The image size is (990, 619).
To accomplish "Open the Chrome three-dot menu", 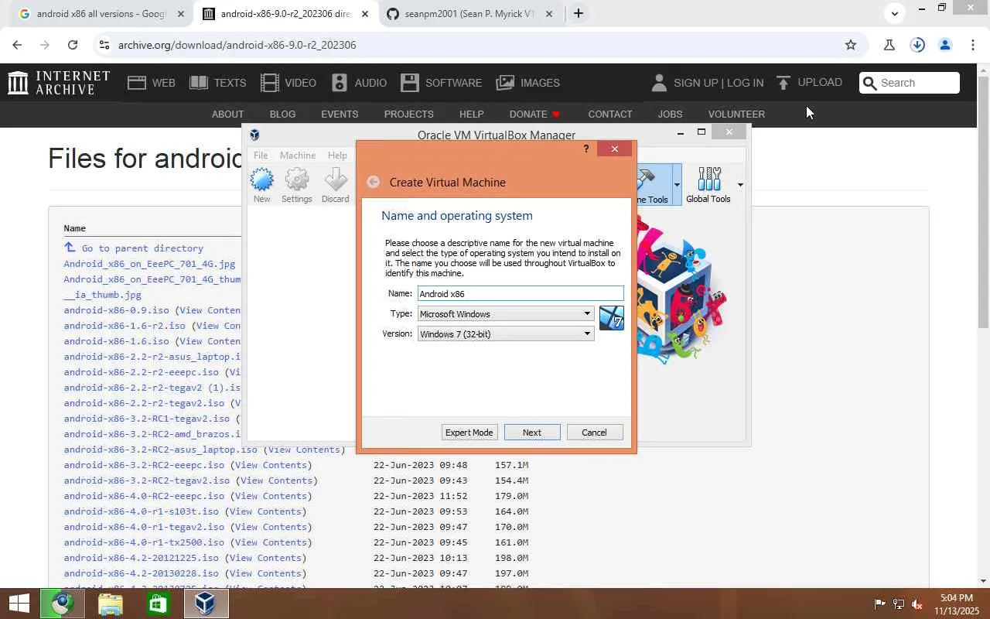I will coord(973,45).
